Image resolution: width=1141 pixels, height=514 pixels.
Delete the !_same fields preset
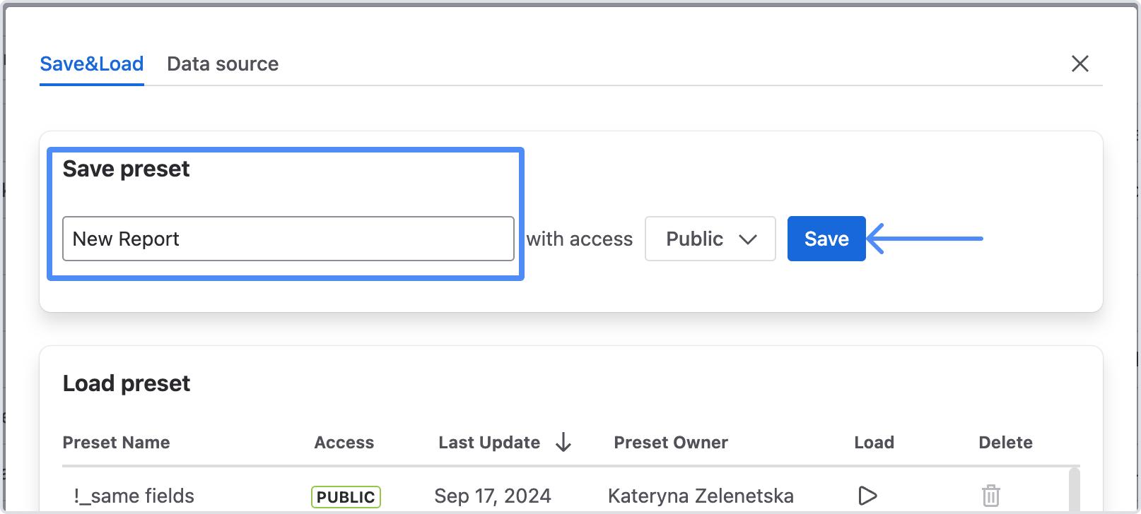(991, 496)
